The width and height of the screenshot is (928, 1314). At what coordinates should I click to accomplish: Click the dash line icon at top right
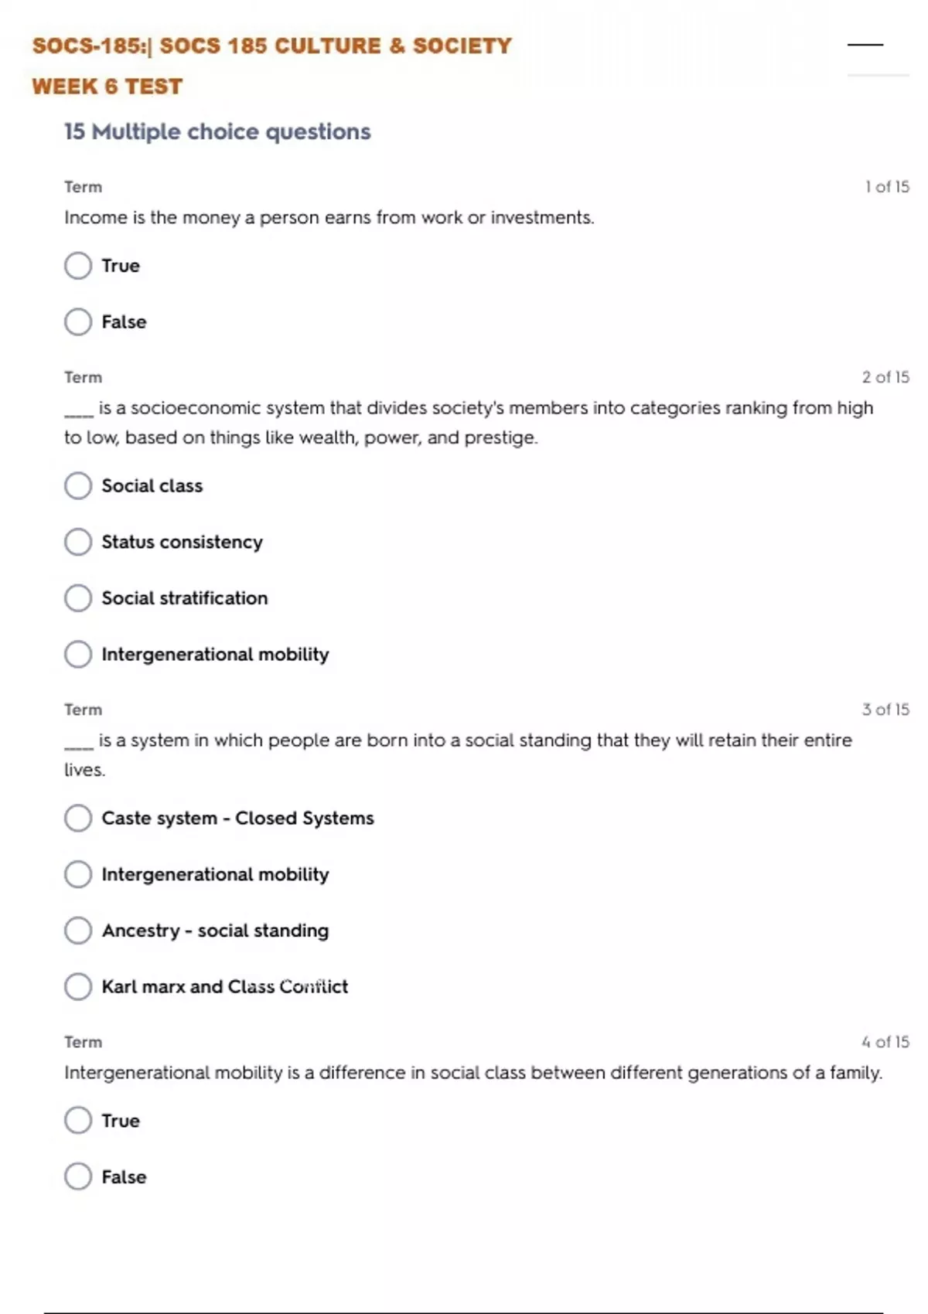[x=865, y=45]
